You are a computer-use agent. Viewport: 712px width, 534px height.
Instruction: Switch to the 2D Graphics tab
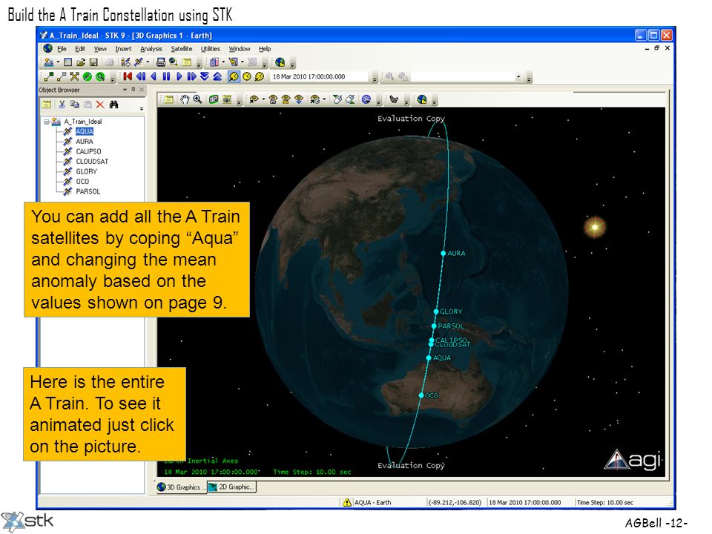pos(231,487)
